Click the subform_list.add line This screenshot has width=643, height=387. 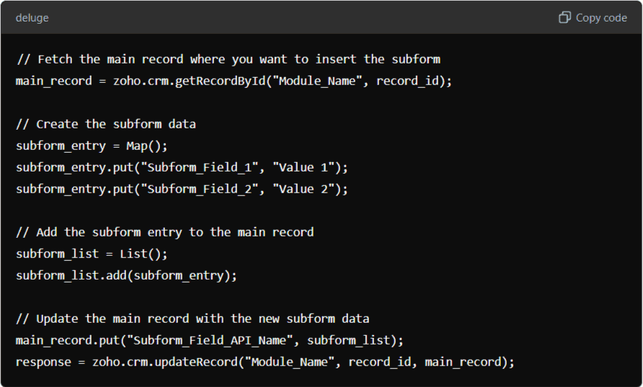[126, 276]
